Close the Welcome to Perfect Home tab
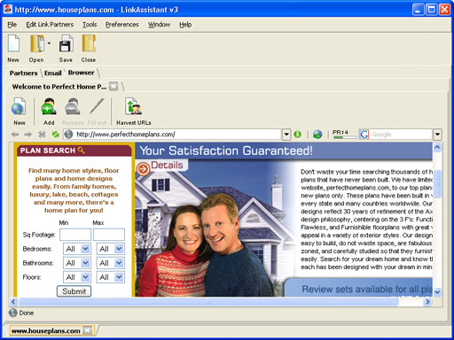 click(113, 87)
